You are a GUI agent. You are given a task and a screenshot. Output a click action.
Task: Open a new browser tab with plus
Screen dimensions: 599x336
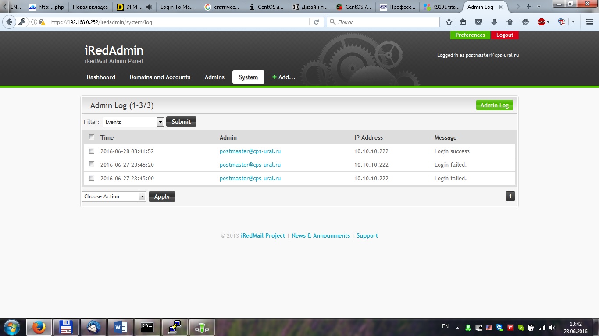point(529,7)
